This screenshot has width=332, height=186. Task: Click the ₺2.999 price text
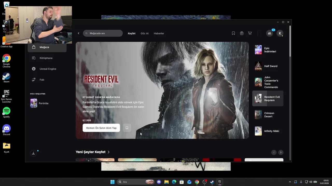[87, 120]
